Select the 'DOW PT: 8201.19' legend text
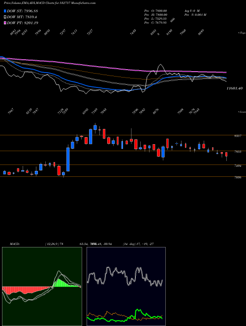 (x=23, y=23)
